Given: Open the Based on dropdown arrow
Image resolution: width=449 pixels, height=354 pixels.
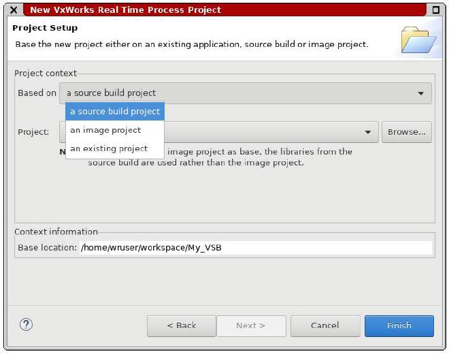Looking at the screenshot, I should coord(420,93).
